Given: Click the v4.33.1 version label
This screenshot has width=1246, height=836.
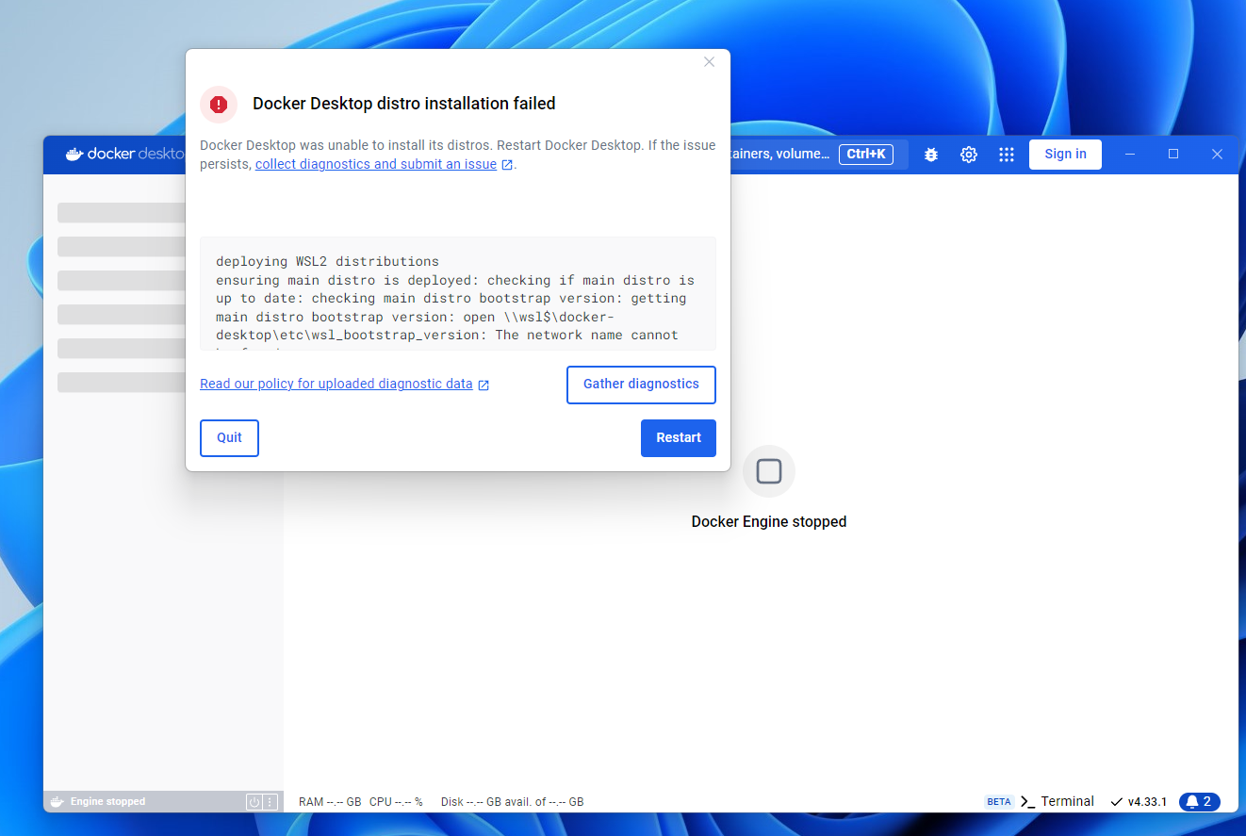Looking at the screenshot, I should tap(1147, 802).
